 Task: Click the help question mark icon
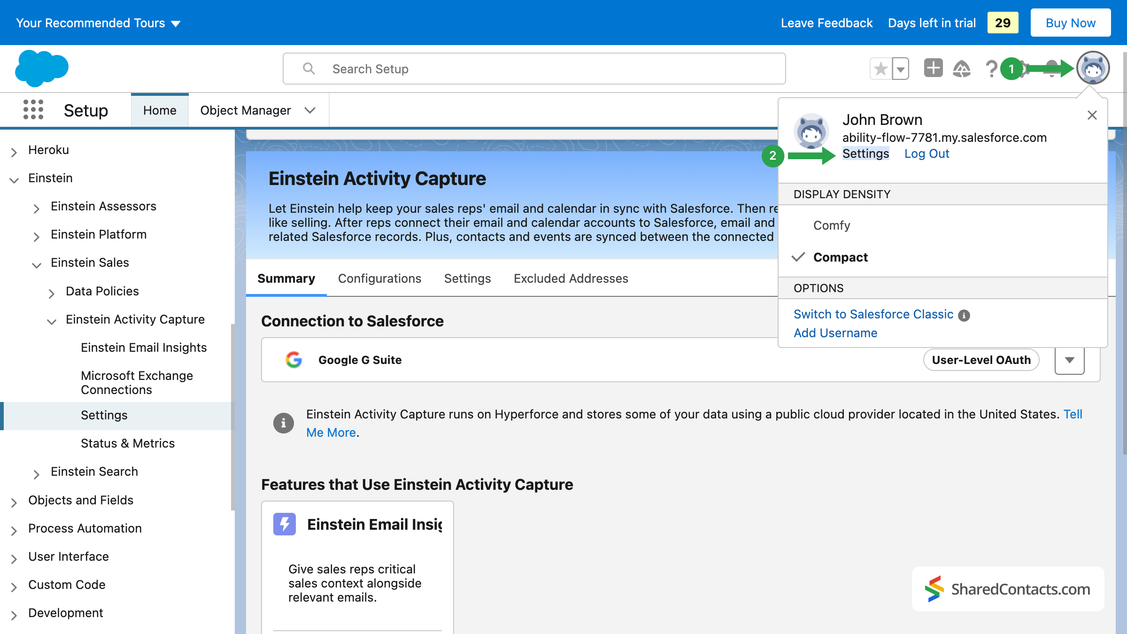(x=991, y=69)
